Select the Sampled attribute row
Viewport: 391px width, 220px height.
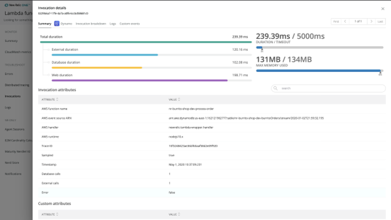coord(212,155)
